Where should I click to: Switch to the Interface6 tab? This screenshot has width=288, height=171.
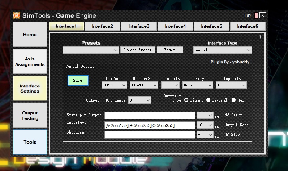tap(248, 26)
